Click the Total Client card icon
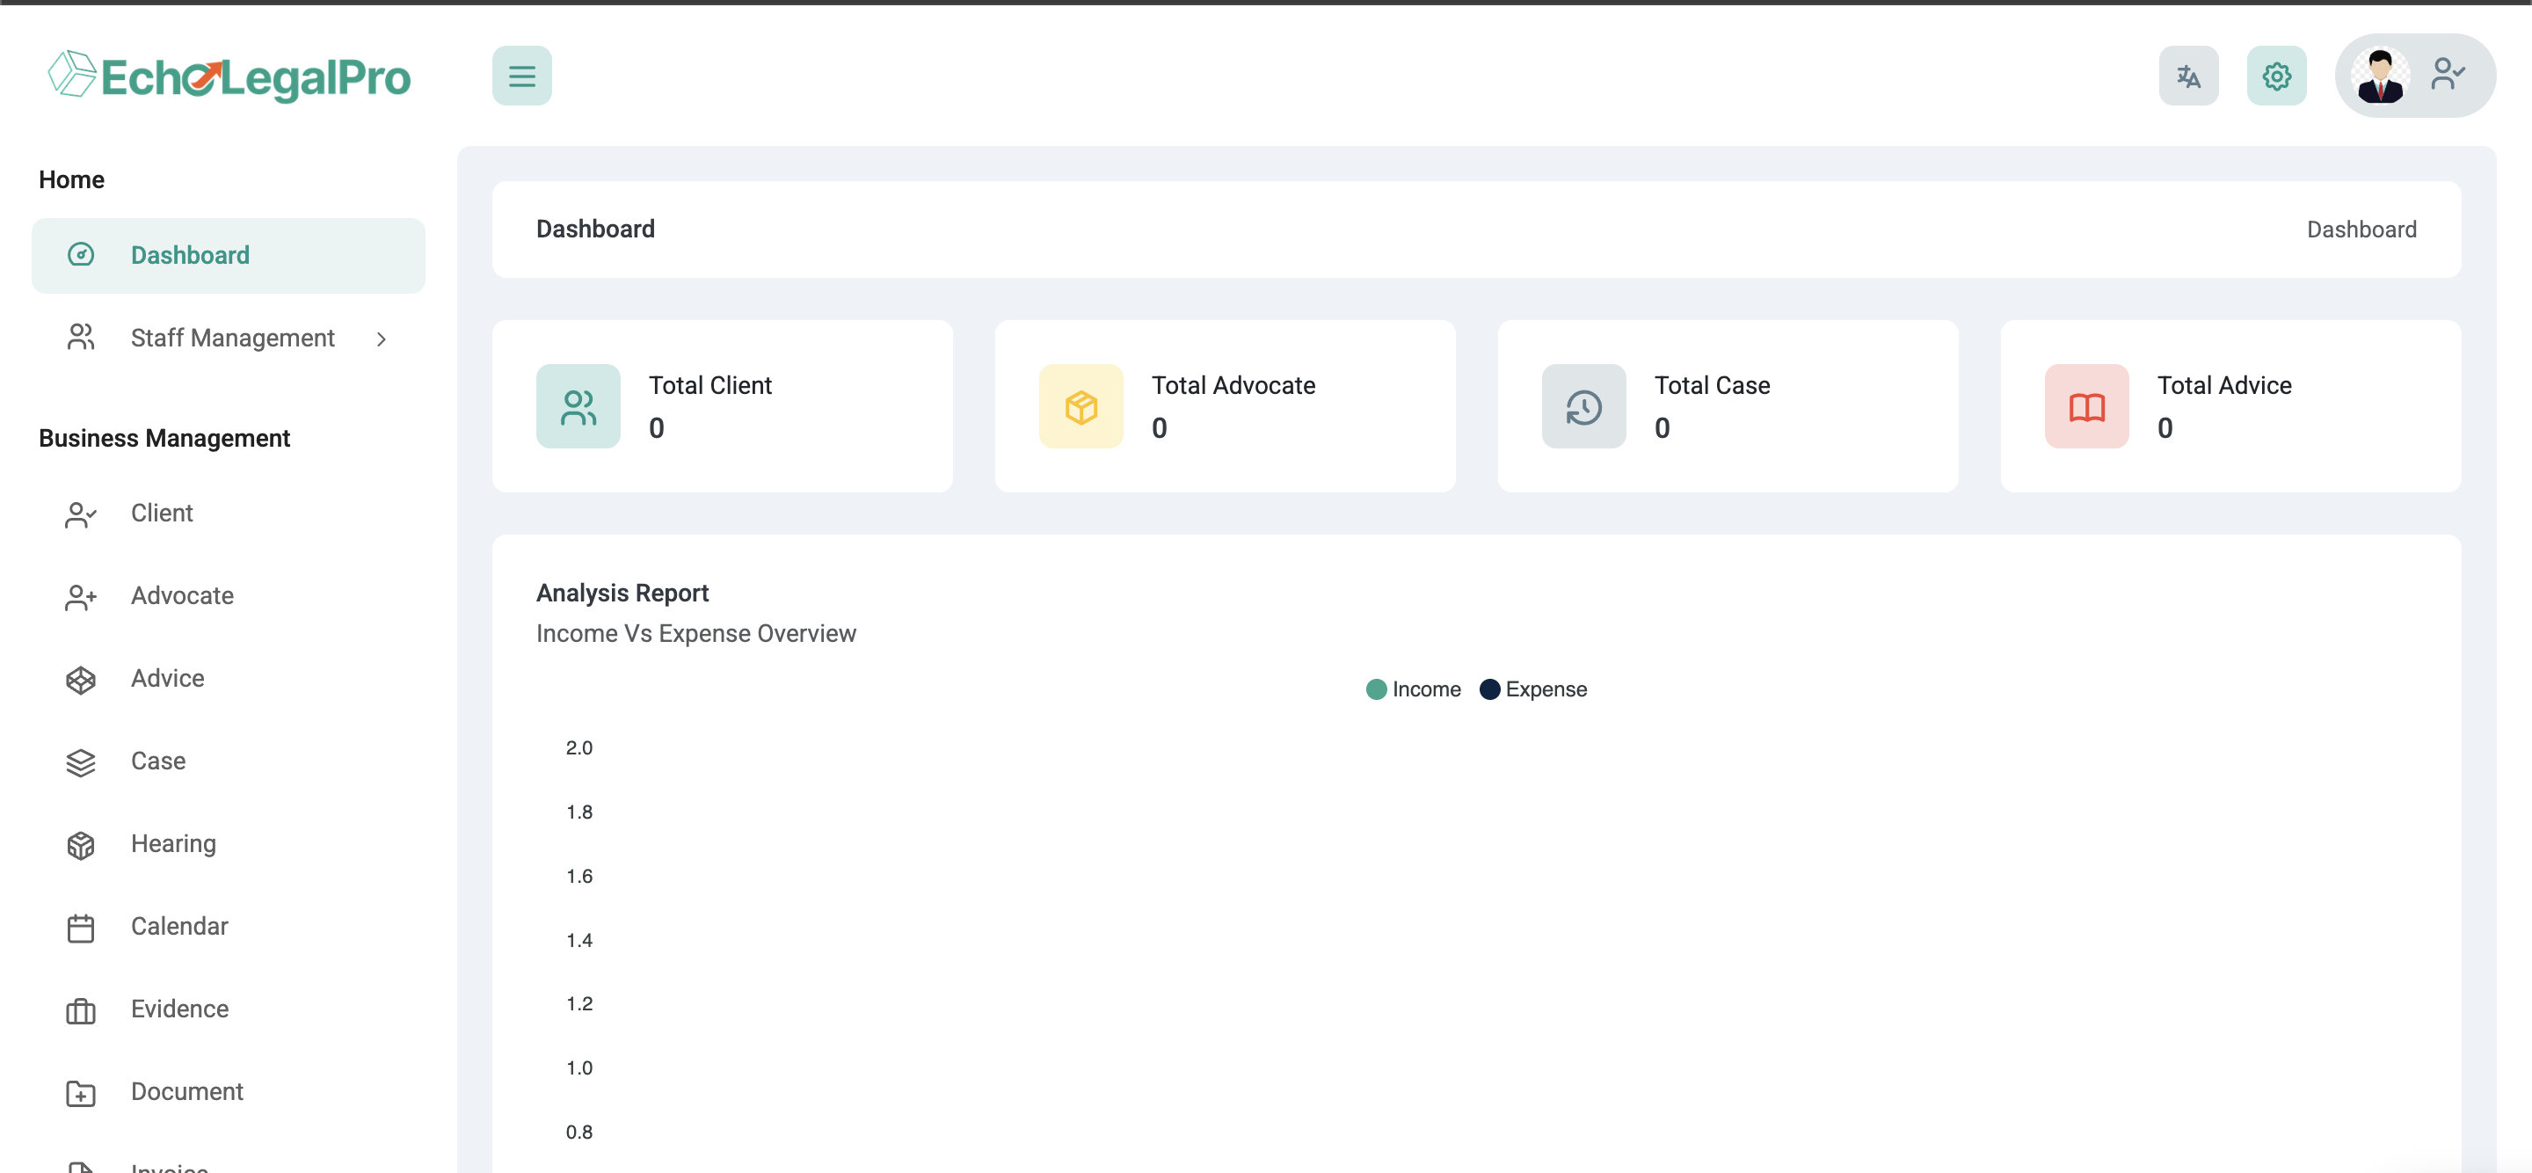2532x1173 pixels. [x=578, y=406]
